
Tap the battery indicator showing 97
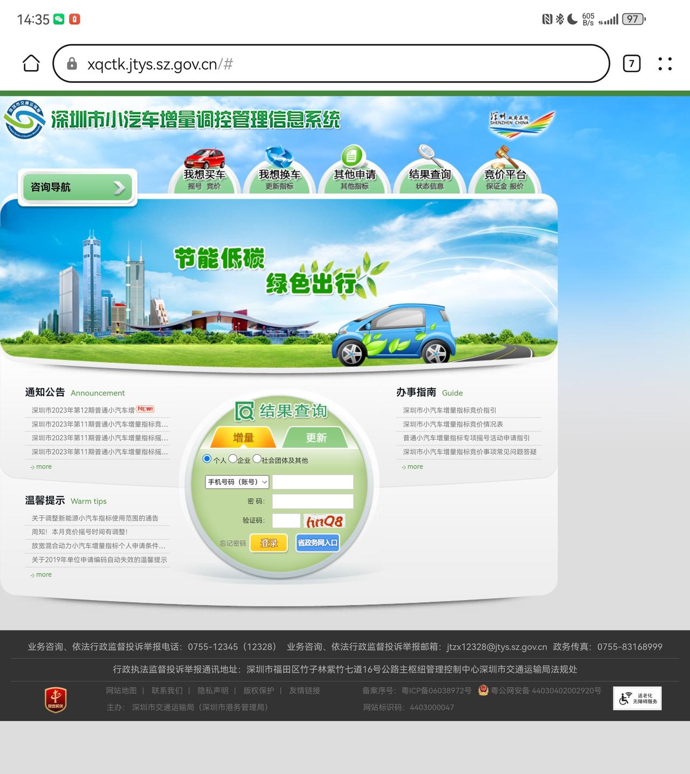point(633,19)
